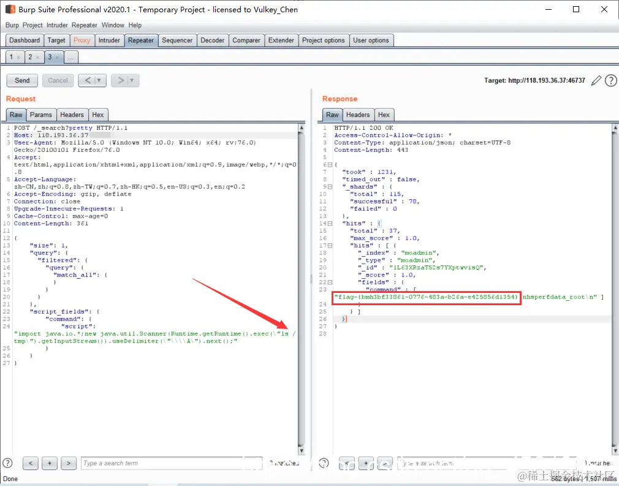
Task: Switch to the Intruder tool tab
Action: (109, 40)
